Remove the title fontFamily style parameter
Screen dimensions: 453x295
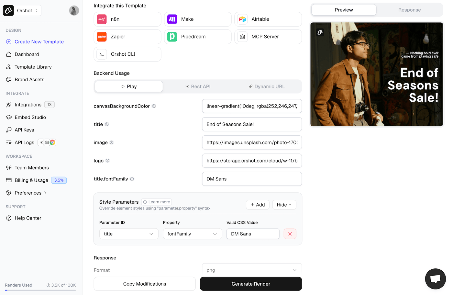tap(290, 234)
